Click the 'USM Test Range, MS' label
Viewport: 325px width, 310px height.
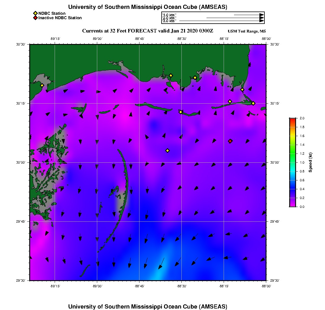247,31
